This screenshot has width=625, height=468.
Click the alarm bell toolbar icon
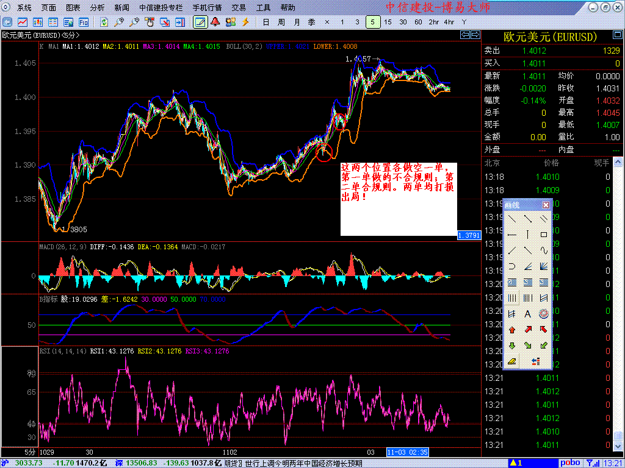215,22
